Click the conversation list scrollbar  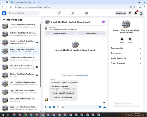(41, 56)
